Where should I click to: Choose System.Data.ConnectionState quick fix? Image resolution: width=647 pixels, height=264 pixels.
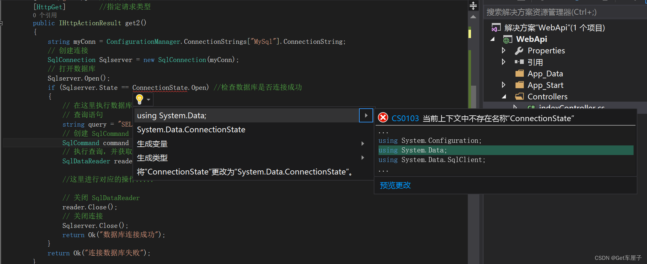[191, 129]
